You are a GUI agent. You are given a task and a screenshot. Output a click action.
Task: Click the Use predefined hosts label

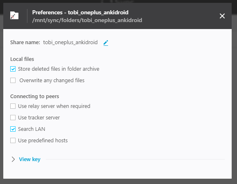pos(43,141)
